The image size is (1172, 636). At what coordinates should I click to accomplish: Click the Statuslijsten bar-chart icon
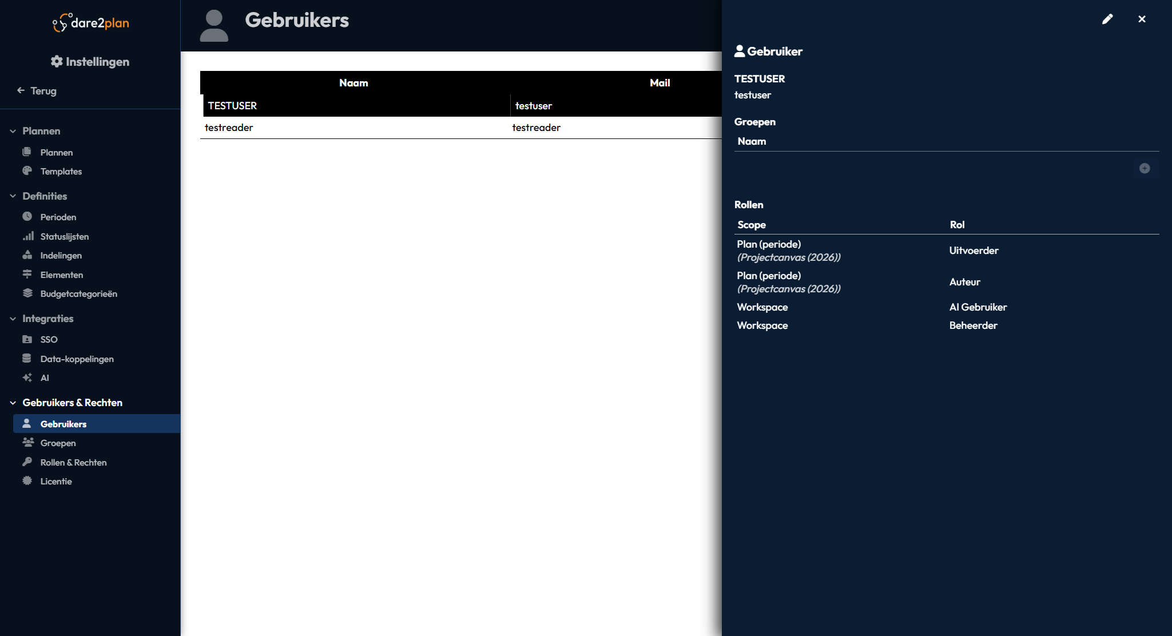(x=28, y=236)
